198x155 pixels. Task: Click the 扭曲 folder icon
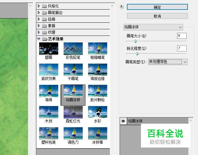(44, 19)
